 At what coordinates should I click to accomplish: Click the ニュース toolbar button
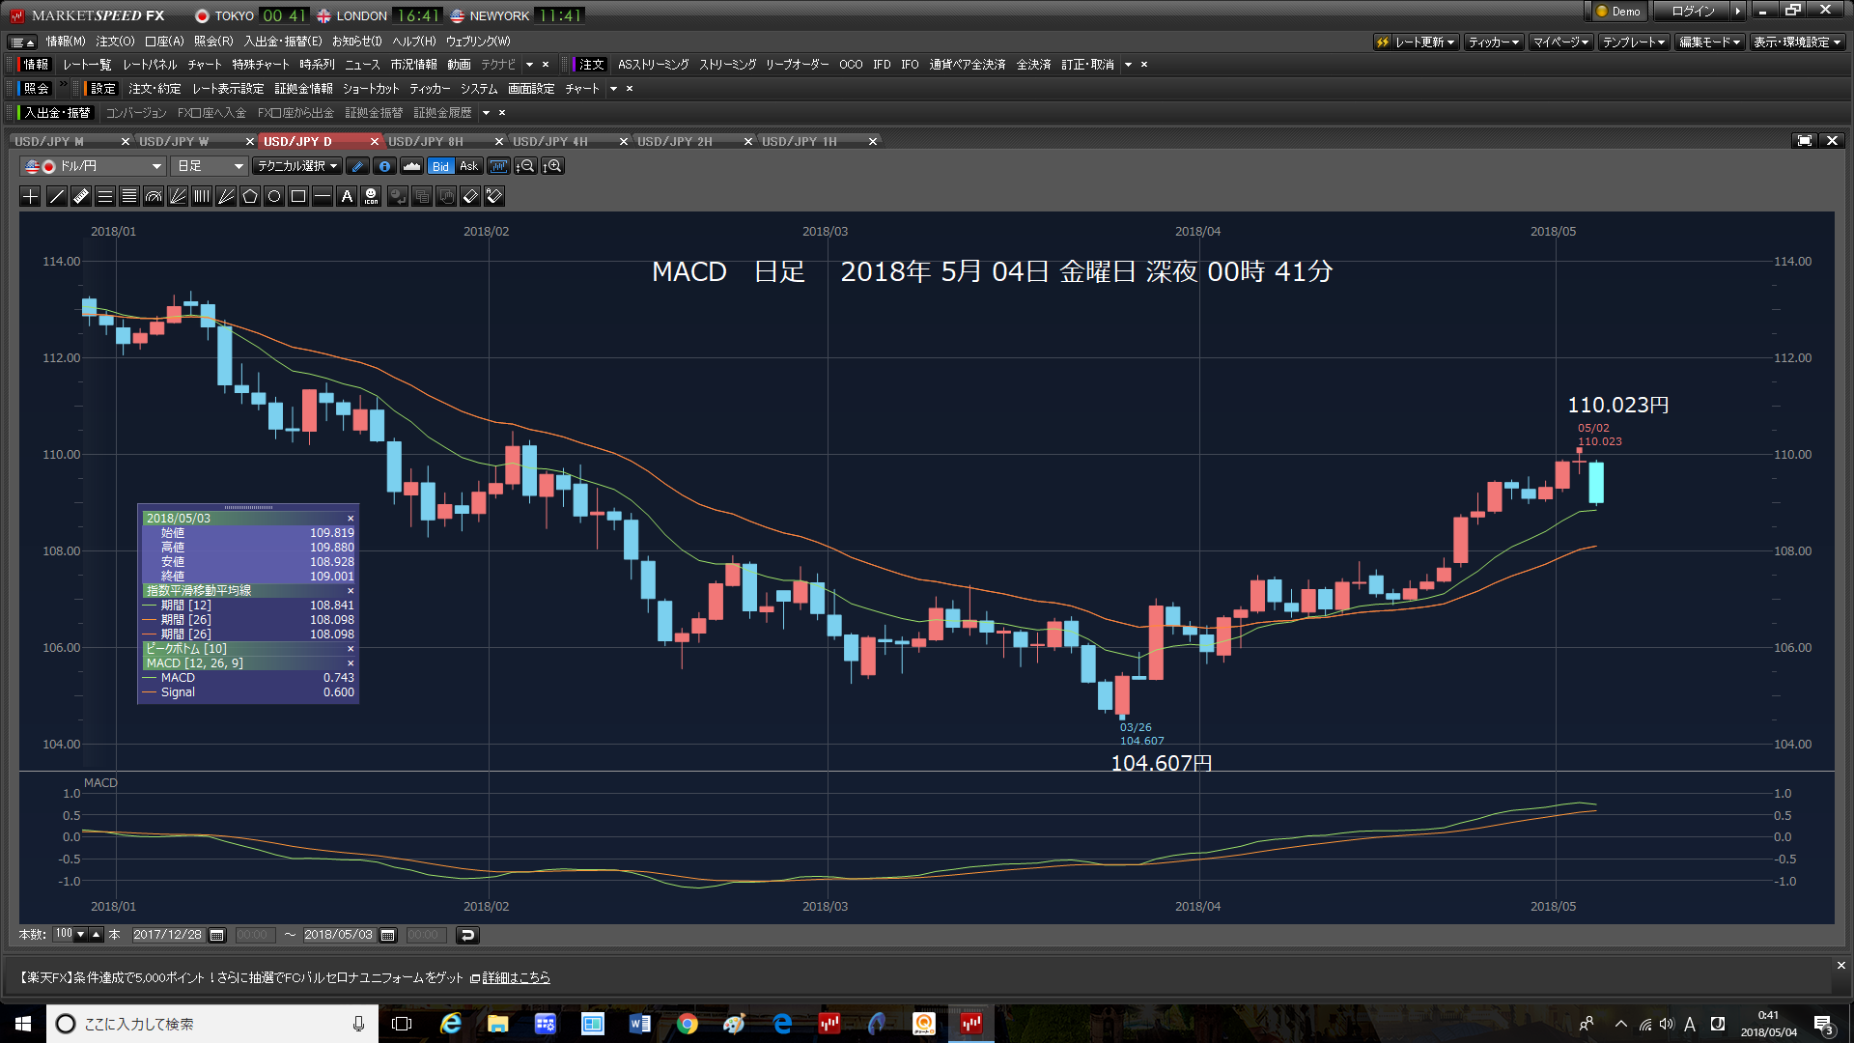pyautogui.click(x=363, y=65)
